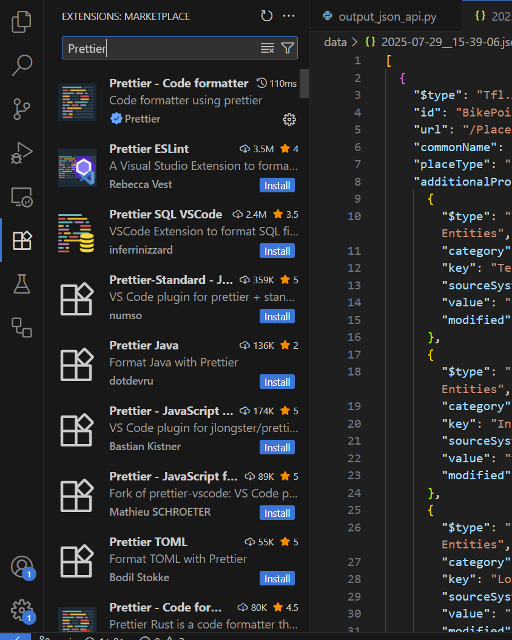Click line number 1 in the editor

tap(358, 61)
